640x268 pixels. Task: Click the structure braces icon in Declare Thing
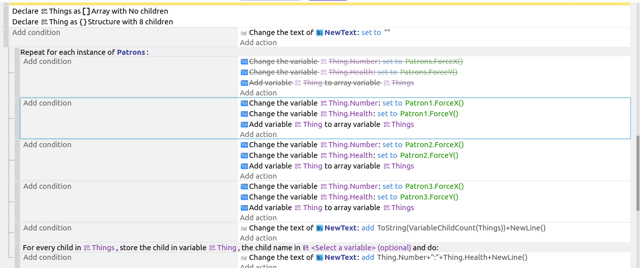83,22
